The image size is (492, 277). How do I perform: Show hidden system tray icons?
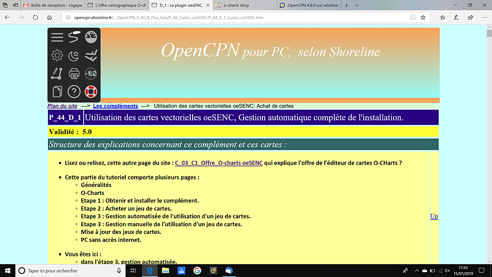417,271
